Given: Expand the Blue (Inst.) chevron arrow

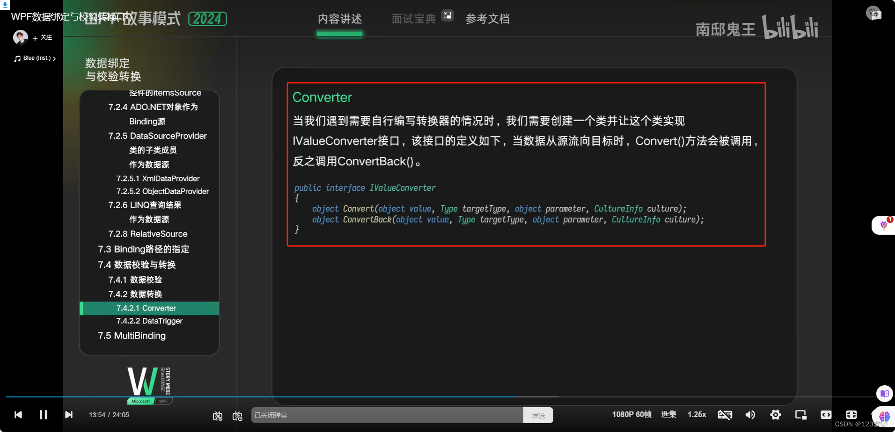Looking at the screenshot, I should coord(54,58).
